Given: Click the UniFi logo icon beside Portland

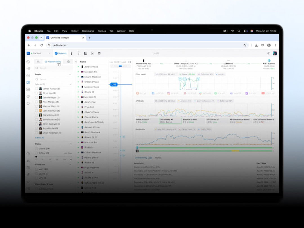Looking at the screenshot, I should 28,53.
